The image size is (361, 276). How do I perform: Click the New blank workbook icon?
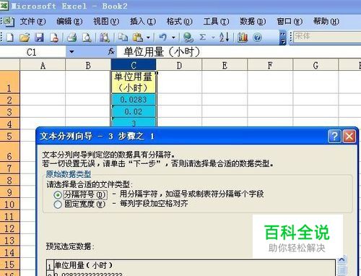9,38
